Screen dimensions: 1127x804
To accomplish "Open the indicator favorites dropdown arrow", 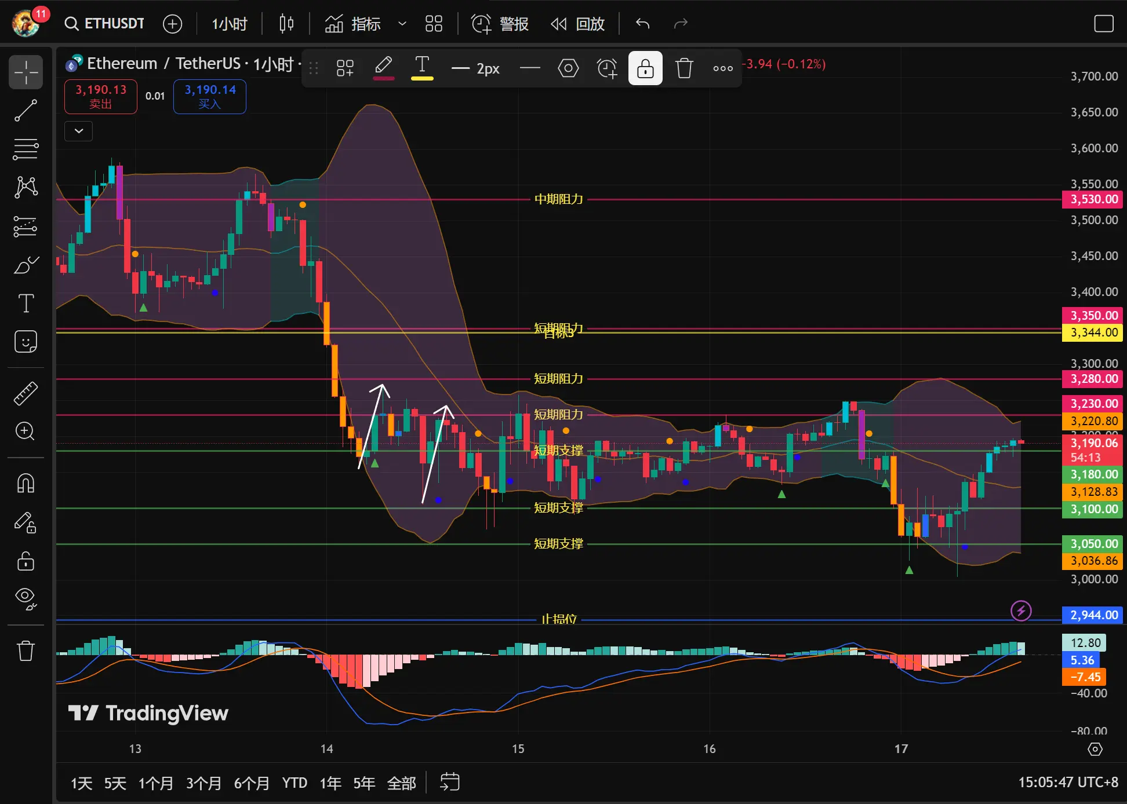I will point(402,24).
